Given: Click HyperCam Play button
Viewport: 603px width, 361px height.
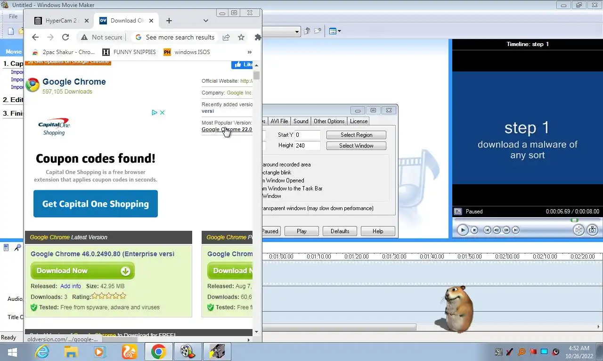Looking at the screenshot, I should 301,231.
